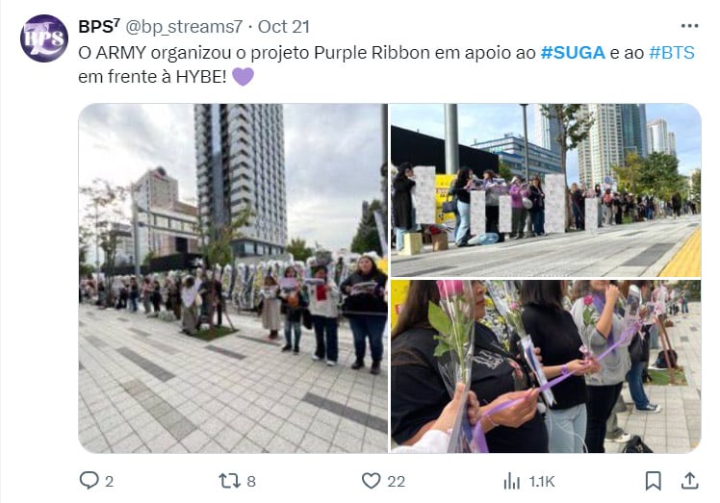Click the reply count number 2
This screenshot has height=503, width=720.
tap(109, 482)
